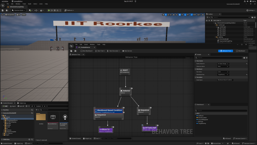Select the Move To task node
This screenshot has height=145, width=257.
106,130
